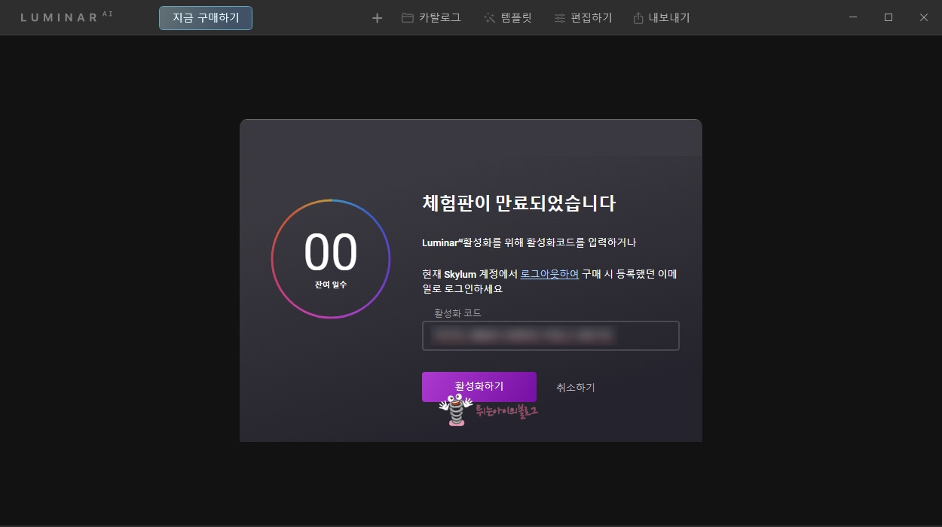942x527 pixels.
Task: Click the LUMINAR AI logo
Action: click(66, 17)
